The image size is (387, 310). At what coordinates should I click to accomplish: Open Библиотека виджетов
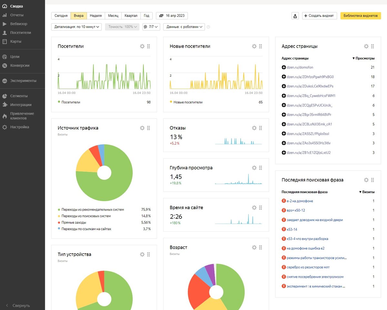(361, 16)
